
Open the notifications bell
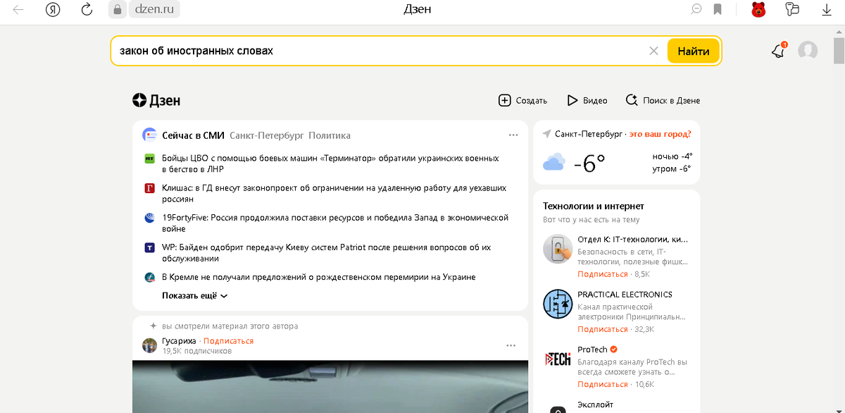(x=779, y=51)
